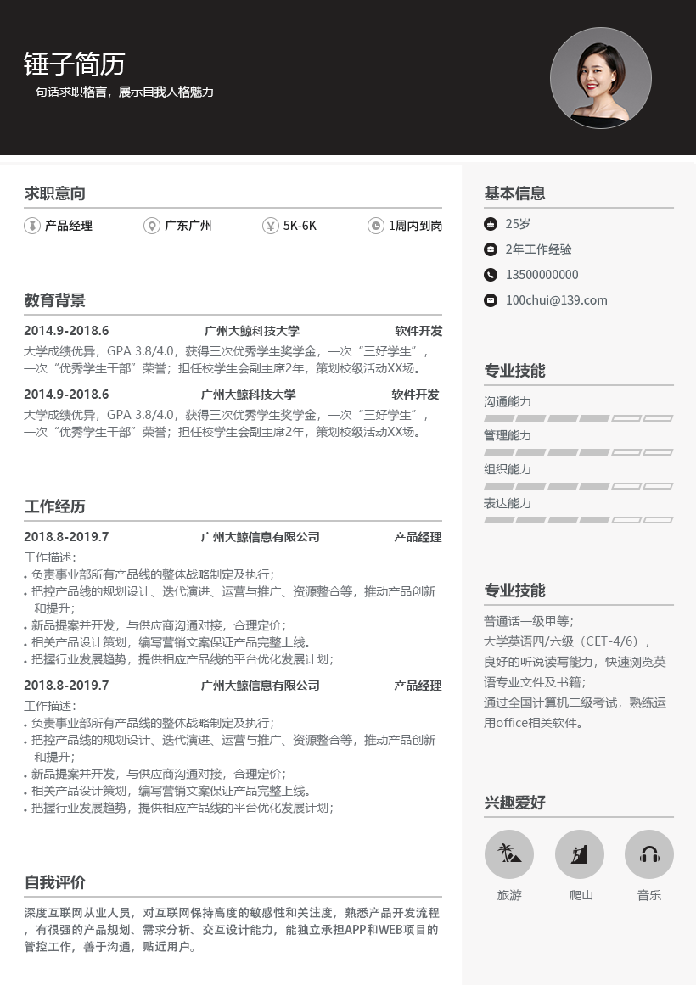Click the 管理能力 skill level bar

(578, 452)
